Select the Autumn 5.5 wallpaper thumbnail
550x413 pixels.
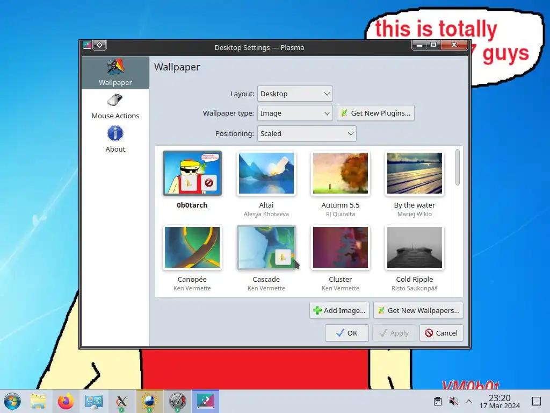(x=340, y=173)
